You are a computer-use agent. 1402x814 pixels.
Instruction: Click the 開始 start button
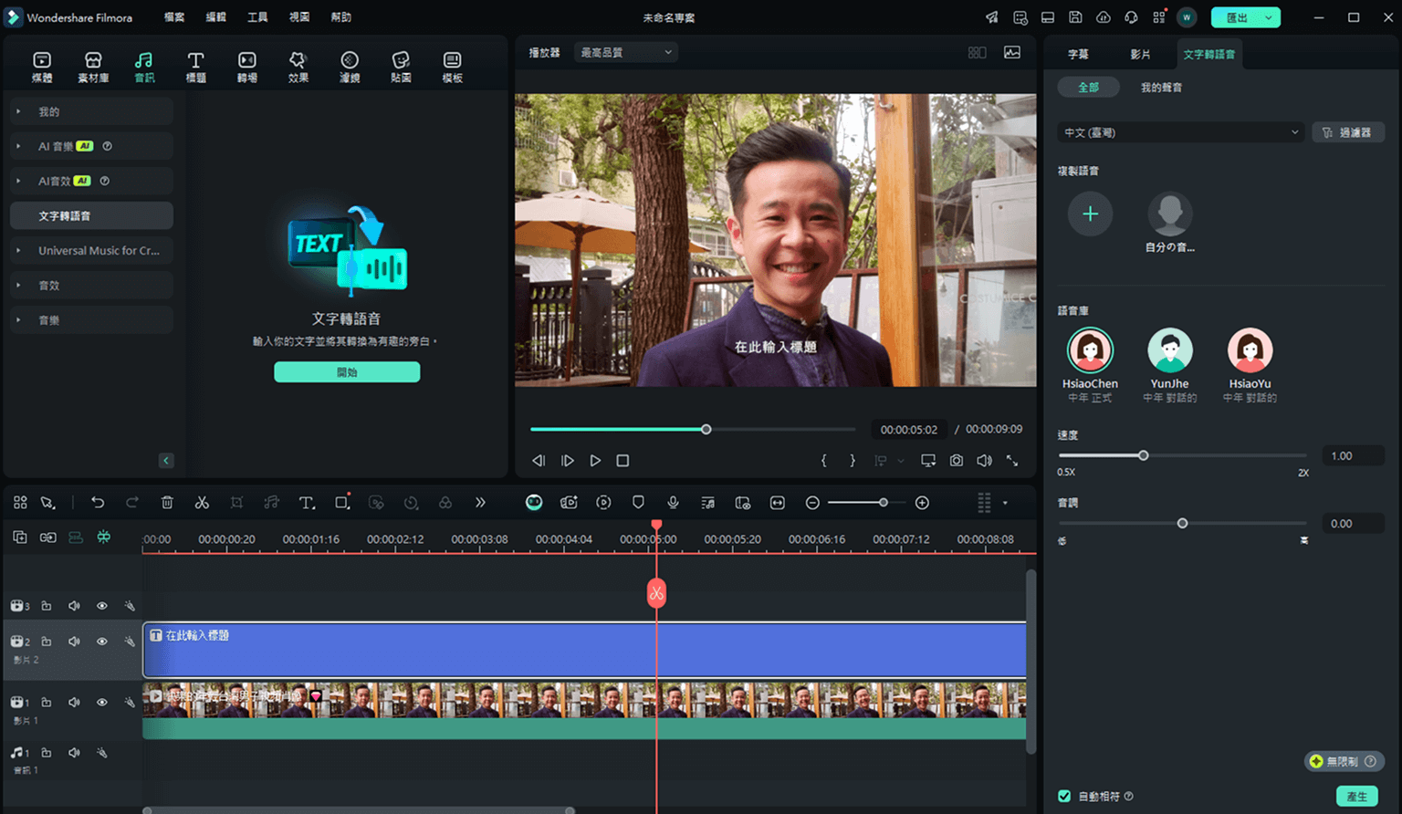point(347,372)
